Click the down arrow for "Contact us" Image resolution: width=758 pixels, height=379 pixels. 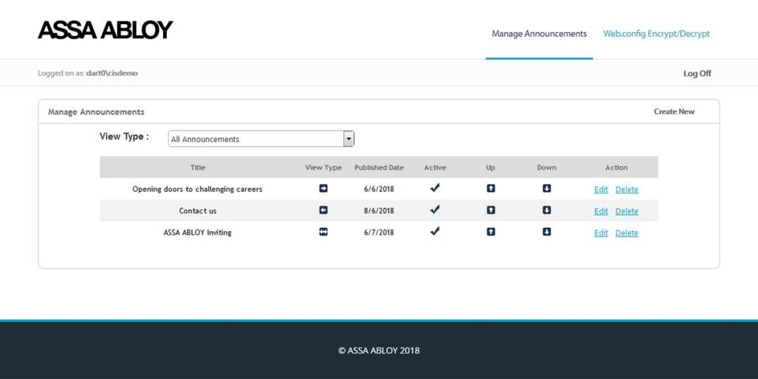coord(546,210)
